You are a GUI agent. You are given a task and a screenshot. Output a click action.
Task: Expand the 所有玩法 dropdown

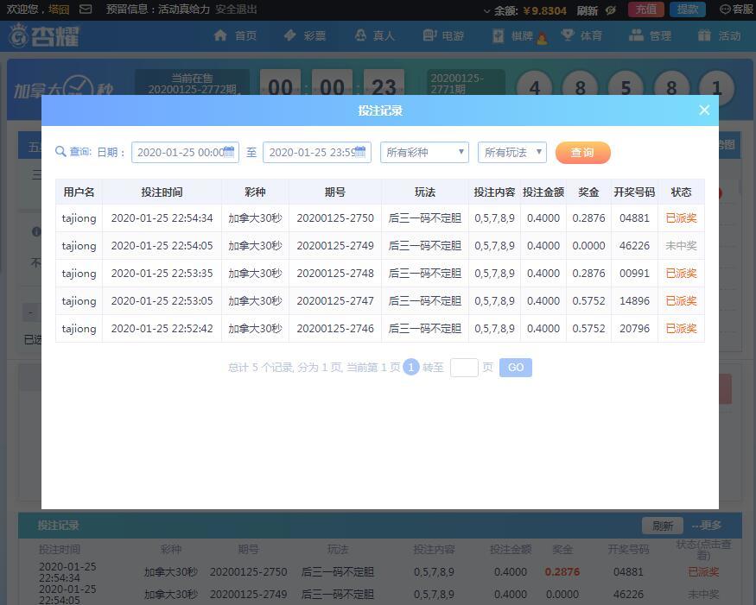coord(512,153)
